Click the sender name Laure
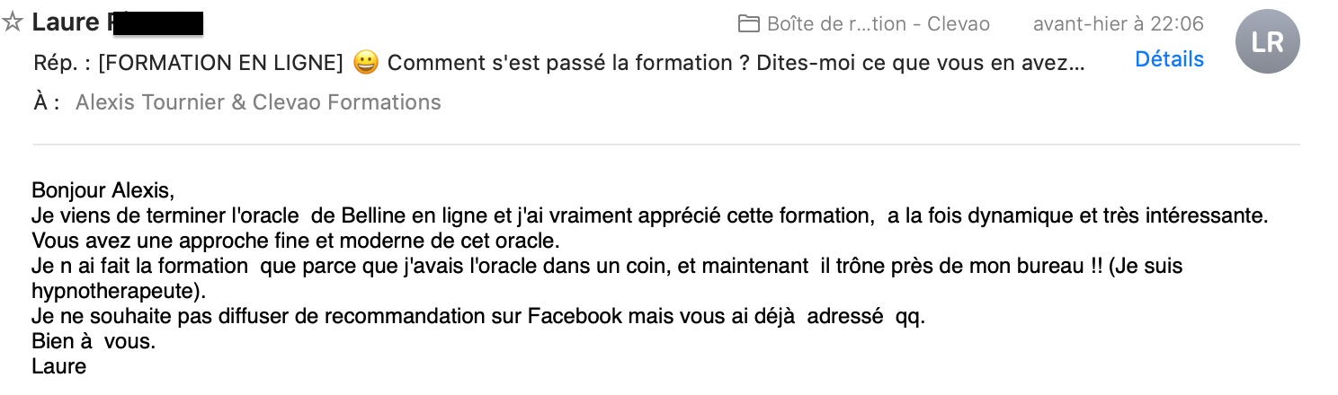This screenshot has height=395, width=1338. click(x=67, y=22)
